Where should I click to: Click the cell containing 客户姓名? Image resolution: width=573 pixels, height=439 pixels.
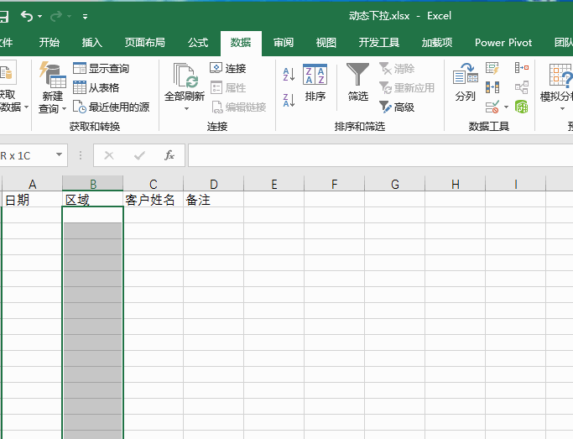pos(154,200)
